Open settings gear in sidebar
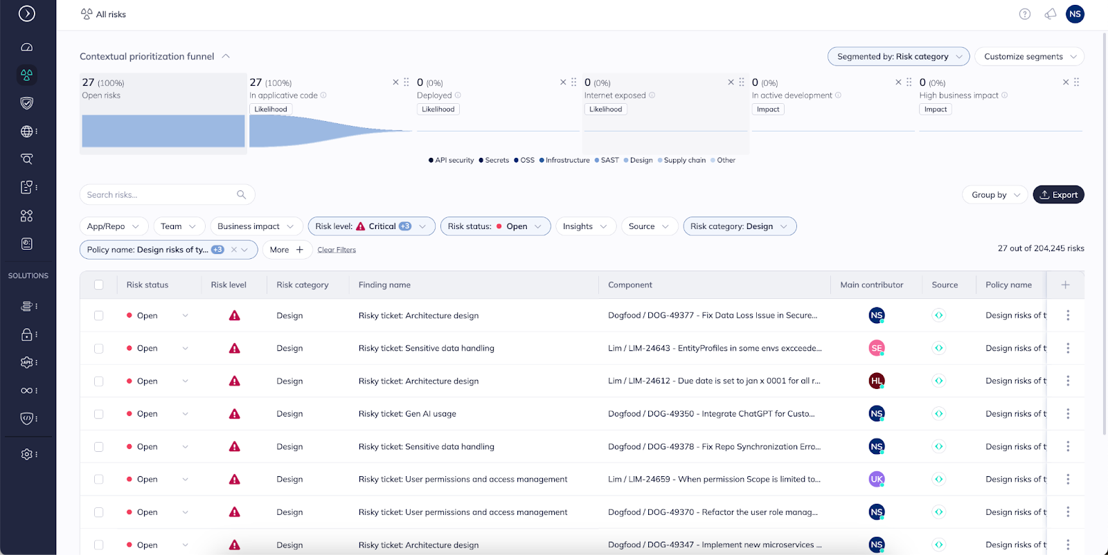This screenshot has width=1108, height=555. (x=27, y=454)
